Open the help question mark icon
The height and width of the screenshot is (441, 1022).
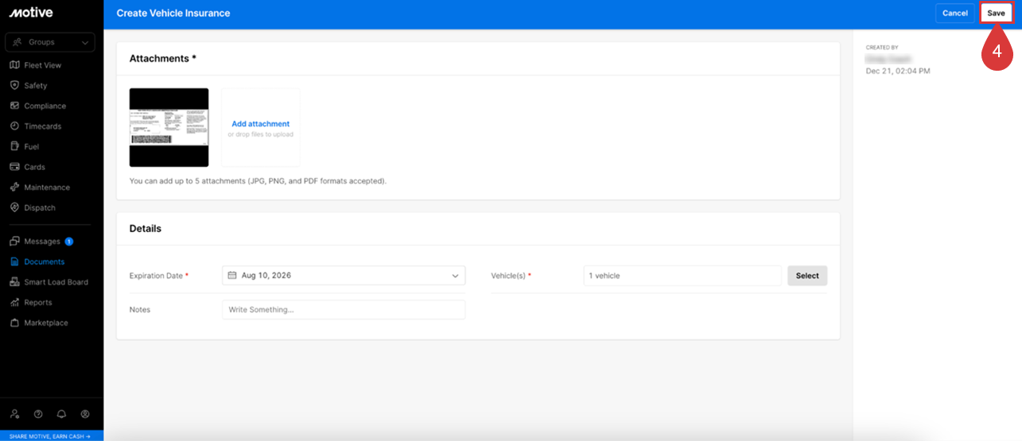pyautogui.click(x=38, y=414)
